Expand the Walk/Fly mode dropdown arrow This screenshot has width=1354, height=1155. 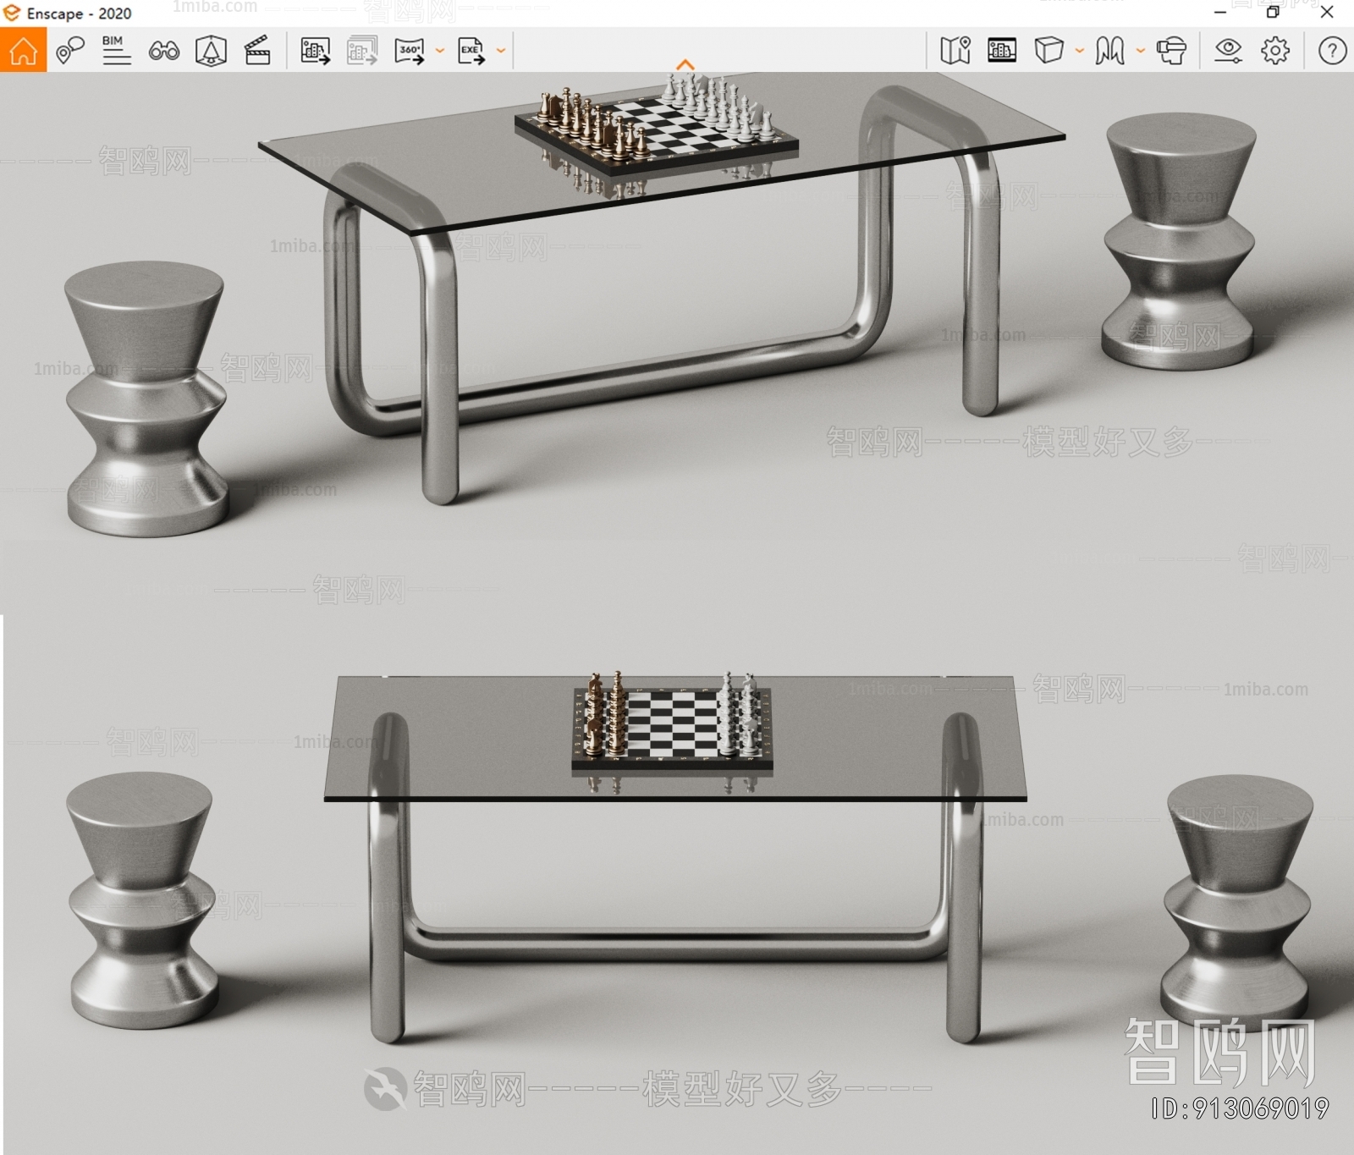[x=1140, y=51]
